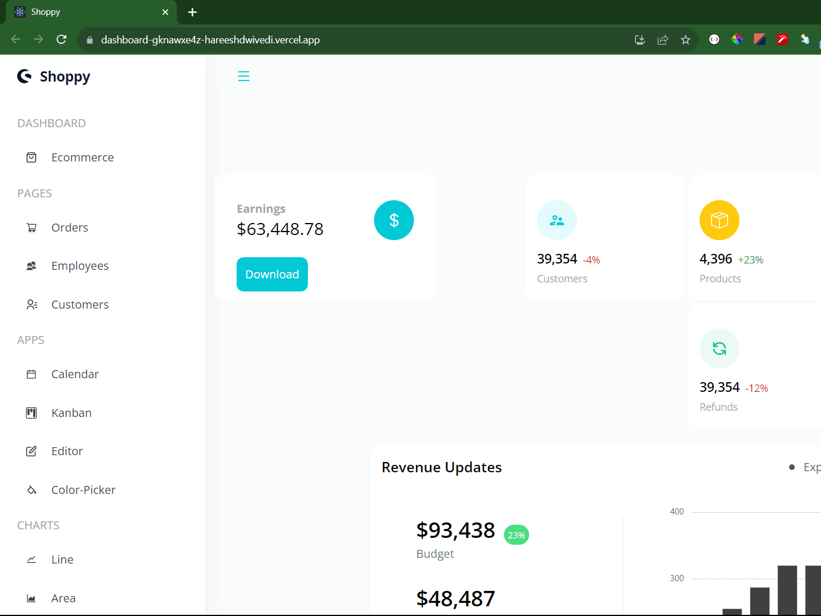Click the install app icon in address bar

[x=640, y=40]
